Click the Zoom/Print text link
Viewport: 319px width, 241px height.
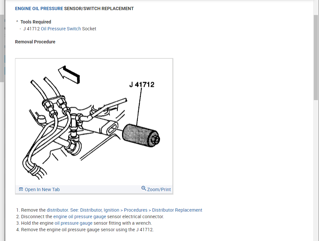click(159, 189)
